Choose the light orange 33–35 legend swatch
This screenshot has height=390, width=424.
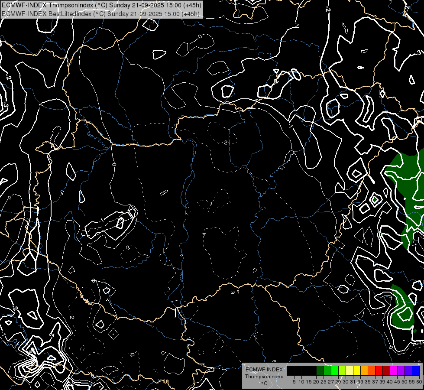(x=364, y=370)
